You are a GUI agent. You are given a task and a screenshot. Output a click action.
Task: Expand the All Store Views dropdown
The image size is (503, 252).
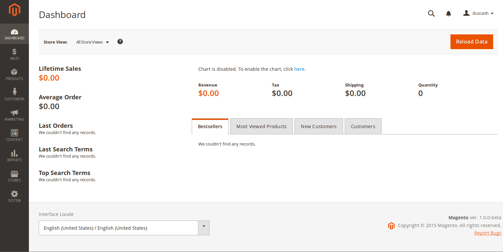pyautogui.click(x=92, y=42)
